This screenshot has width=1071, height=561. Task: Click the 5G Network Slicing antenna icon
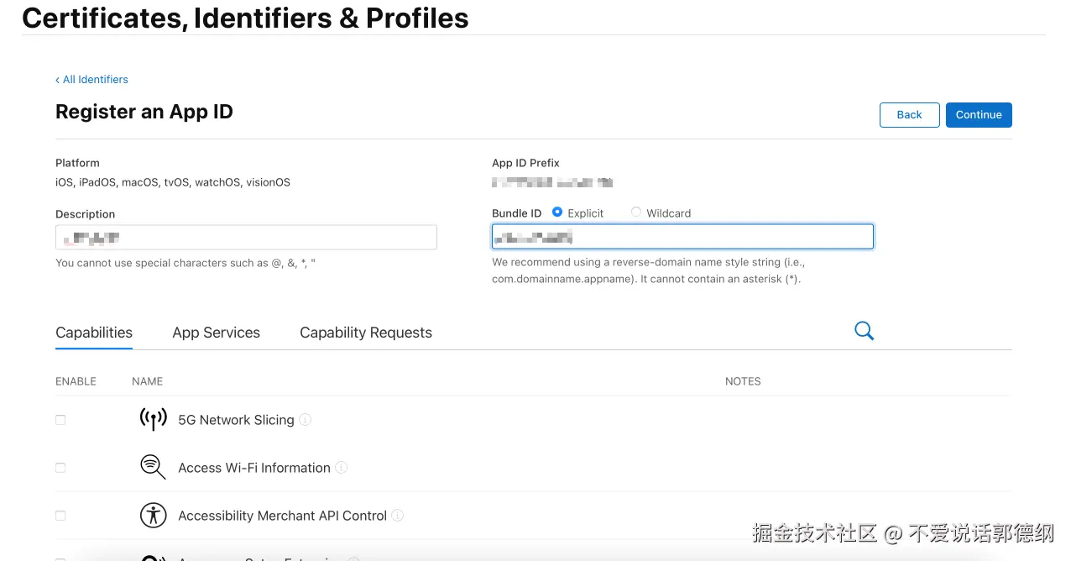point(153,419)
